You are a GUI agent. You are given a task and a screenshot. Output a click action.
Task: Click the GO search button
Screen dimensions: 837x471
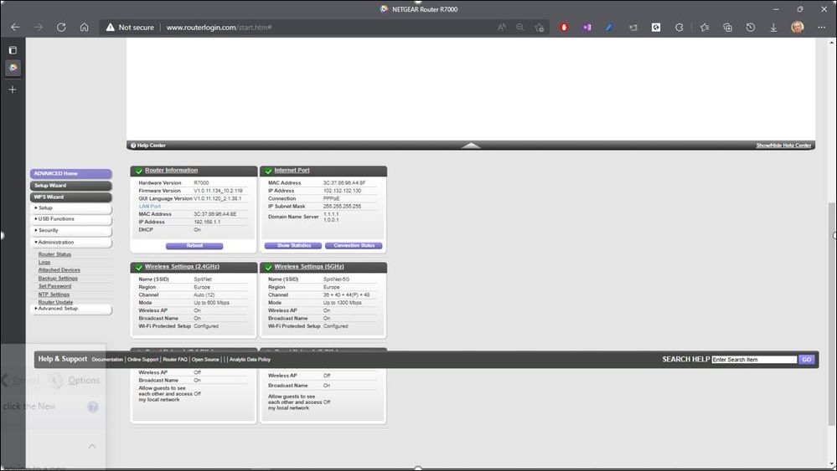click(x=807, y=360)
